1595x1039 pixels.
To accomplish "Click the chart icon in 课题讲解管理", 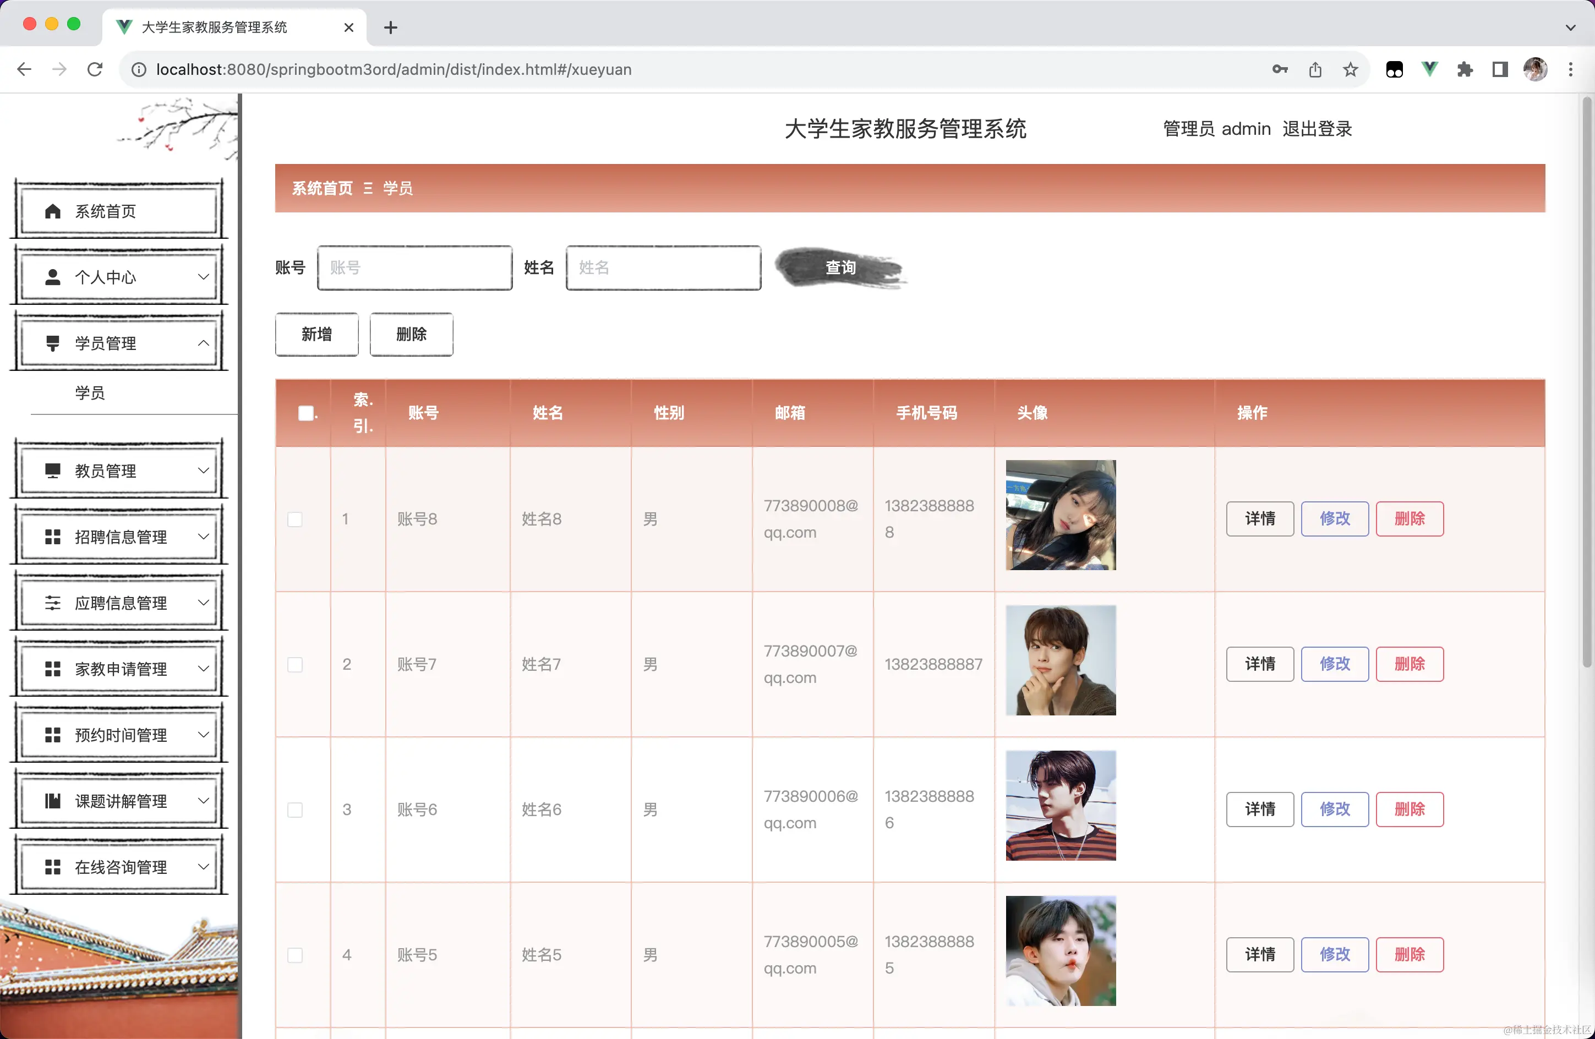I will point(52,801).
